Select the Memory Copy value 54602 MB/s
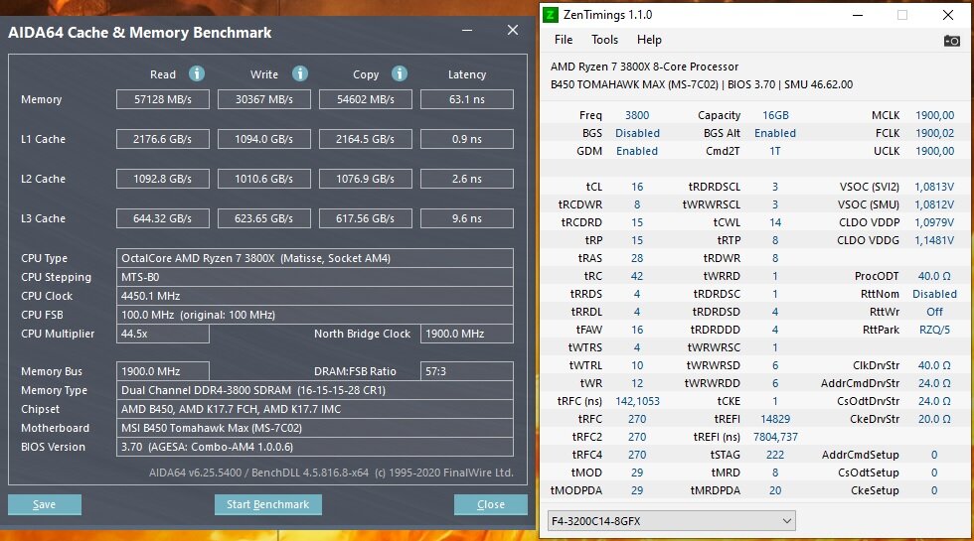Viewport: 974px width, 541px height. (x=366, y=99)
